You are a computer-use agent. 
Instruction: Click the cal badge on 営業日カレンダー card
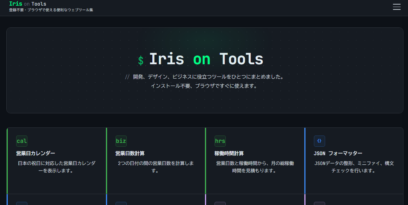click(x=21, y=141)
